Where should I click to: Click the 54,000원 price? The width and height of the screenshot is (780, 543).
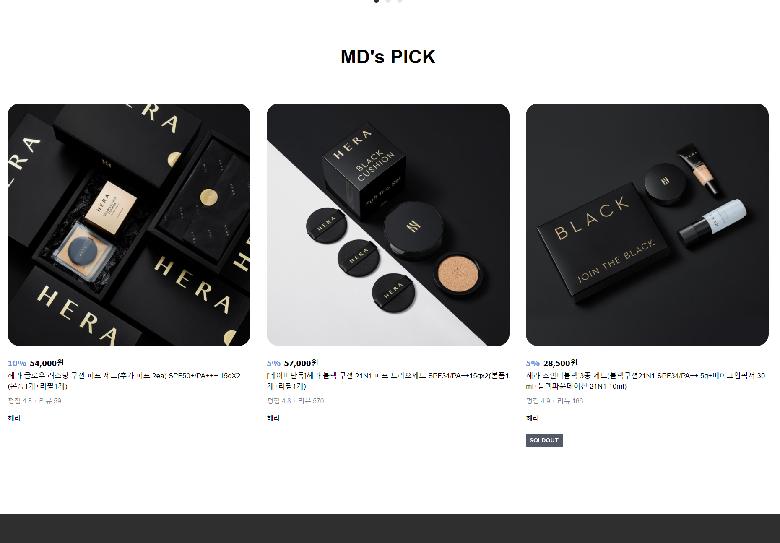pos(47,363)
